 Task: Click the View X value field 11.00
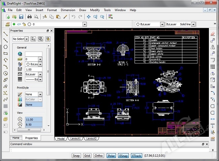click(34, 119)
